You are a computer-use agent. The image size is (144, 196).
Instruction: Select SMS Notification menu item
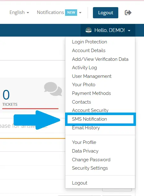click(x=89, y=119)
